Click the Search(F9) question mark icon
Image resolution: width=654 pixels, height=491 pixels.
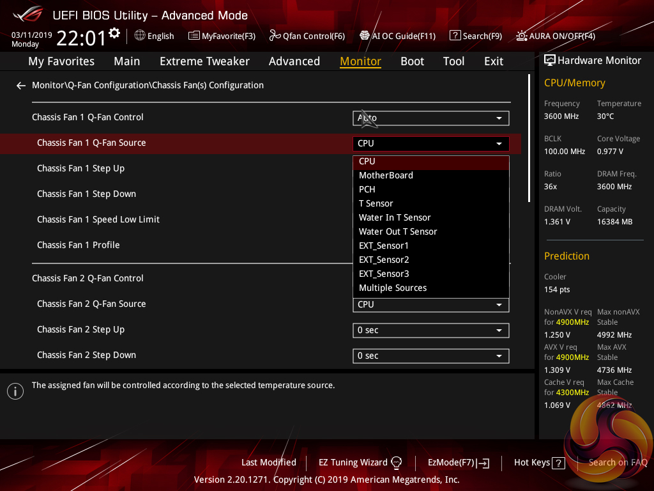point(455,36)
